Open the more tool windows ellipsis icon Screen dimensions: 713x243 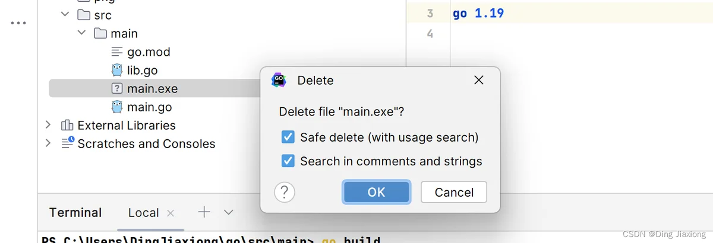click(x=18, y=23)
